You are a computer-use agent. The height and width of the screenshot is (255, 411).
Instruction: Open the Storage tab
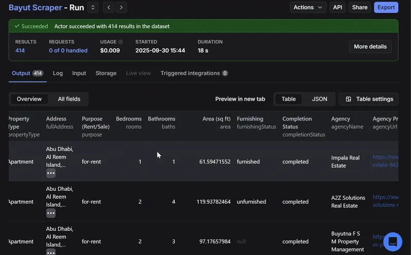pyautogui.click(x=106, y=73)
